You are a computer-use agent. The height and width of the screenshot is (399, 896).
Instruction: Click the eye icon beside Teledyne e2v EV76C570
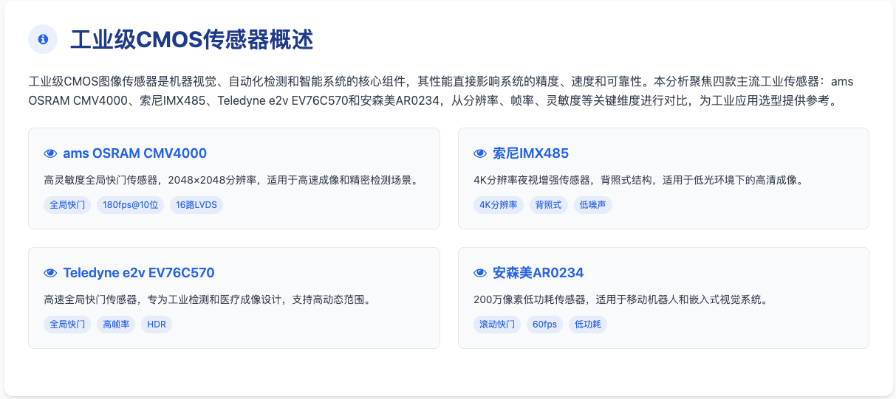tap(50, 273)
